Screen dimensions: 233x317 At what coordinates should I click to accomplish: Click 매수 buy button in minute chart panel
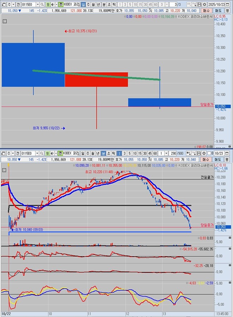pos(206,160)
